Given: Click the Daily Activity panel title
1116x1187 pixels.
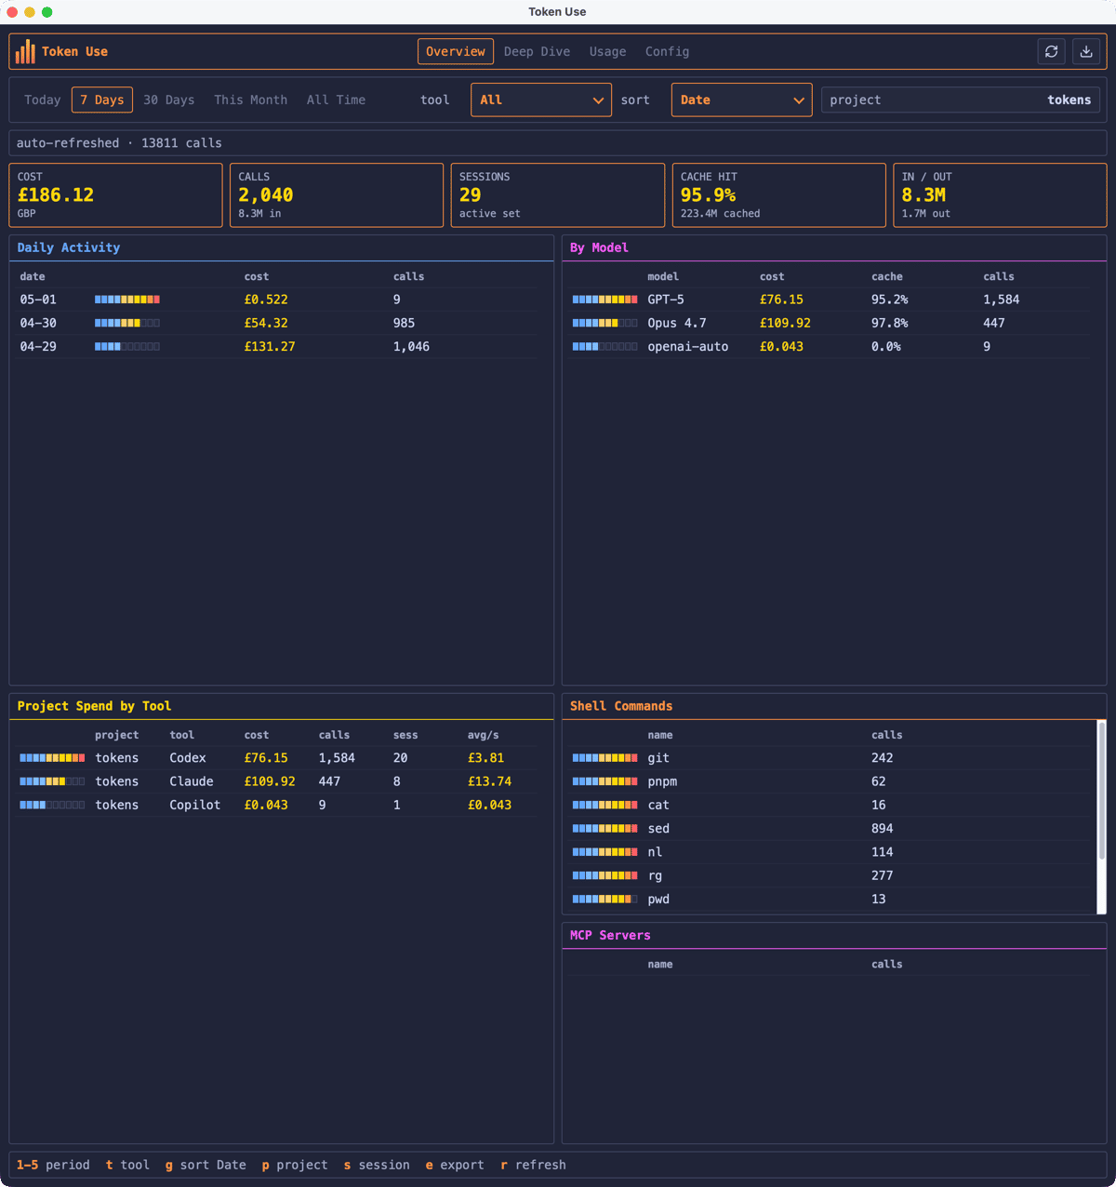Looking at the screenshot, I should coord(69,247).
